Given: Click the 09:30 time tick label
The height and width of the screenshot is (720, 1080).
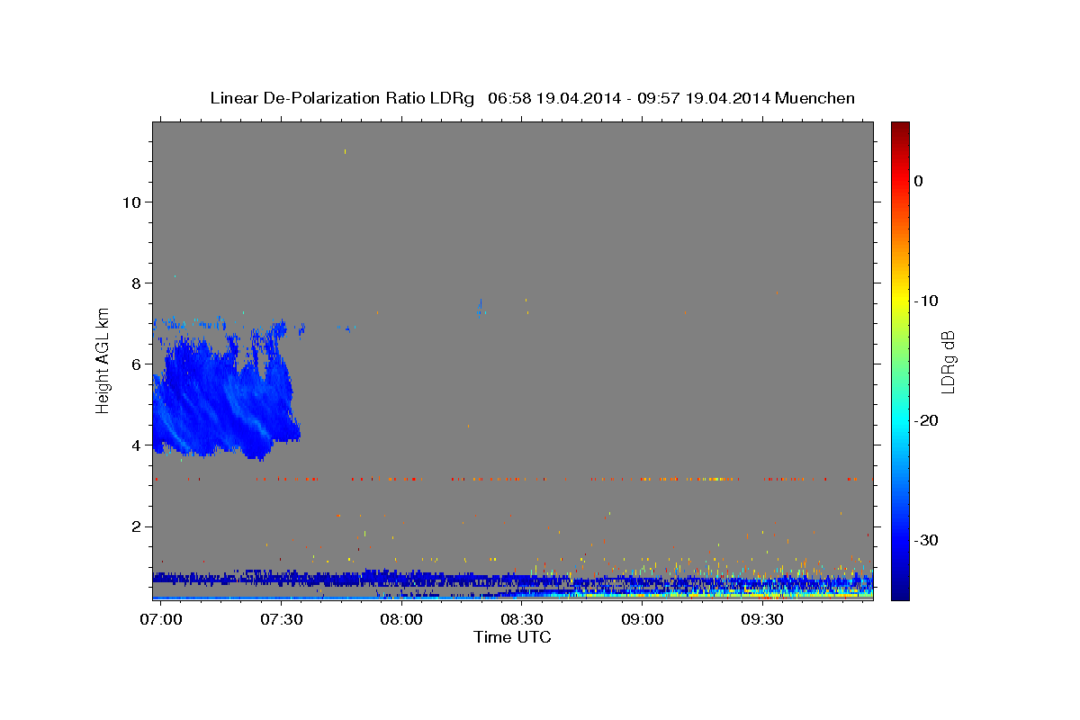Looking at the screenshot, I should (x=761, y=620).
